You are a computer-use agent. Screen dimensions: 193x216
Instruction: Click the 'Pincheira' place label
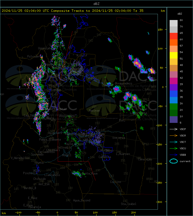(30, 173)
